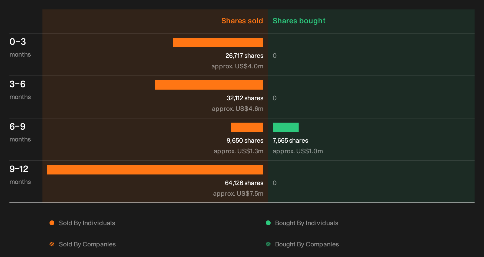Viewport: 484px width, 257px height.
Task: Click the green bought bar for 6-9 months
Action: coord(286,127)
